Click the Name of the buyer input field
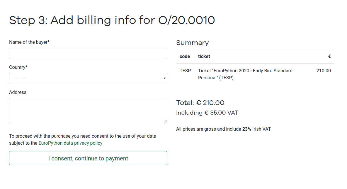 point(88,53)
